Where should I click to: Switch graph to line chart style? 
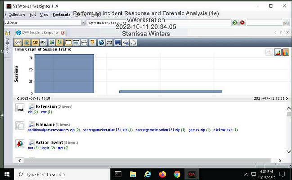point(278,53)
